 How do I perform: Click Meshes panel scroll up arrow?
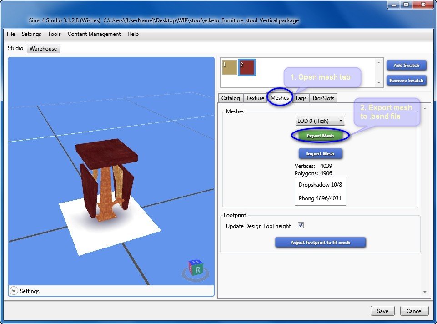point(425,108)
